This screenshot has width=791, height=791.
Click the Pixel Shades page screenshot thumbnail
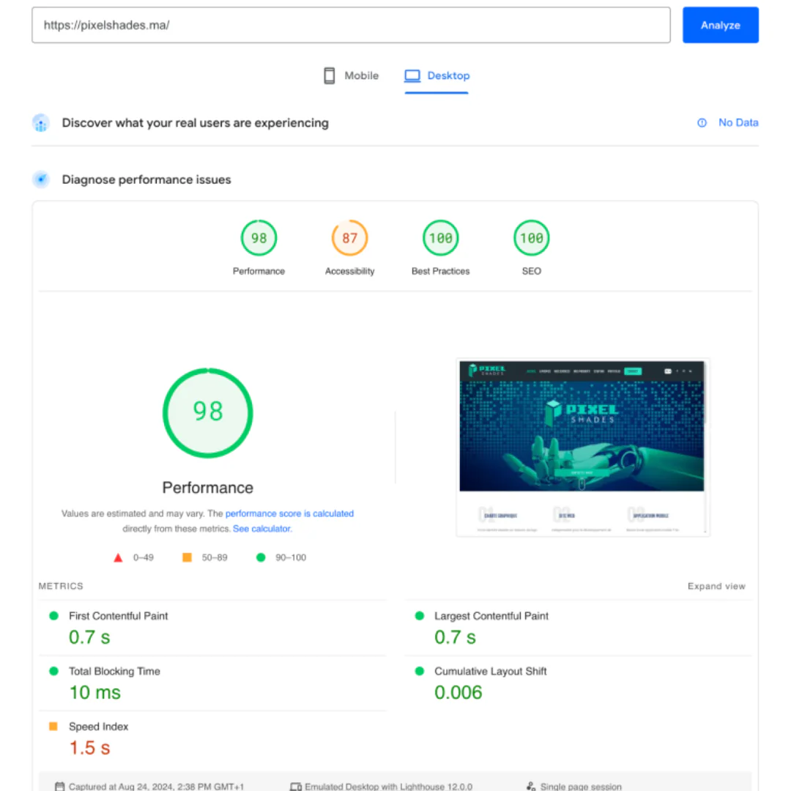[582, 447]
